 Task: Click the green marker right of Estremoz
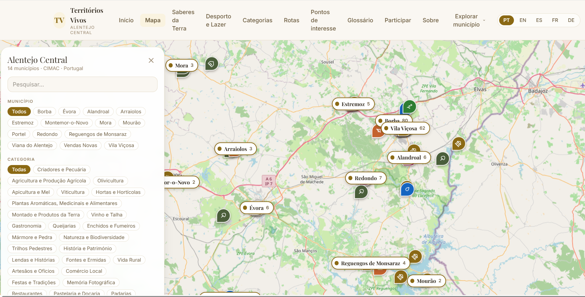(409, 106)
